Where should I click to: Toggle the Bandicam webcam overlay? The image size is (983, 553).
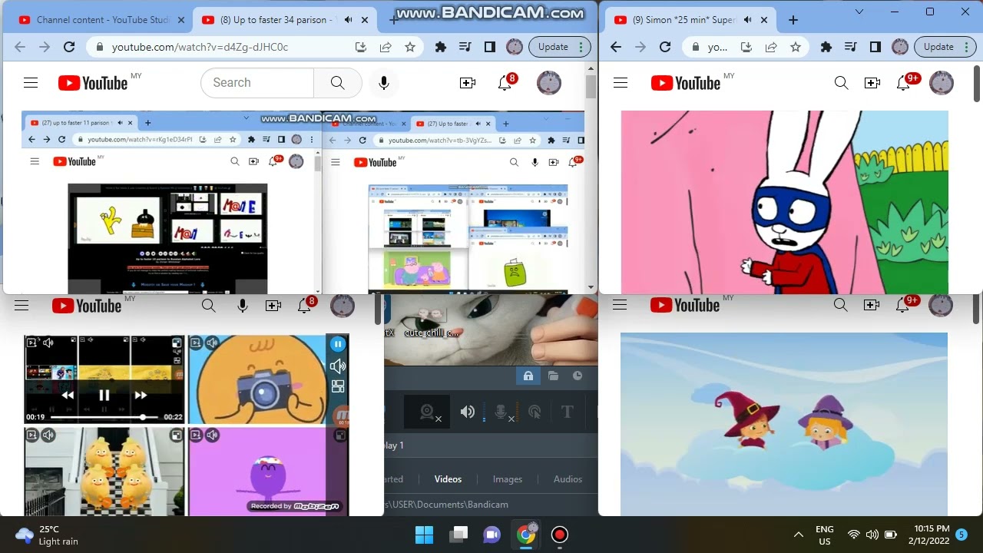click(429, 412)
